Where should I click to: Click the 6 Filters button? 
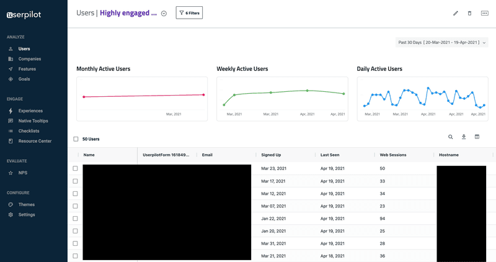[x=189, y=13]
